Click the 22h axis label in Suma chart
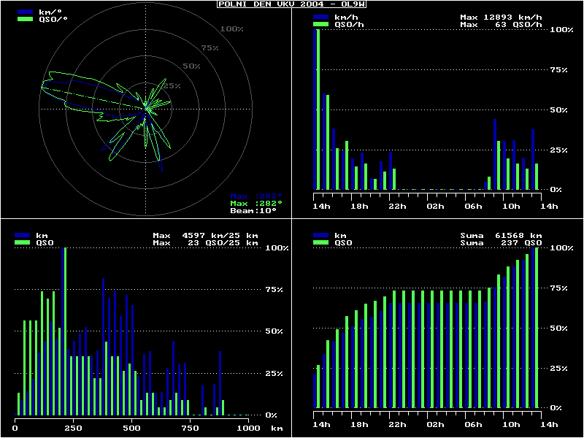 pyautogui.click(x=397, y=425)
